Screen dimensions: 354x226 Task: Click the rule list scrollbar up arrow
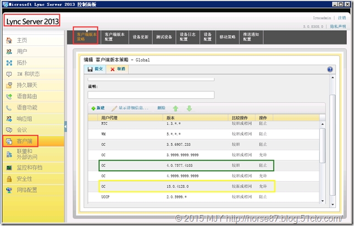pyautogui.click(x=323, y=124)
